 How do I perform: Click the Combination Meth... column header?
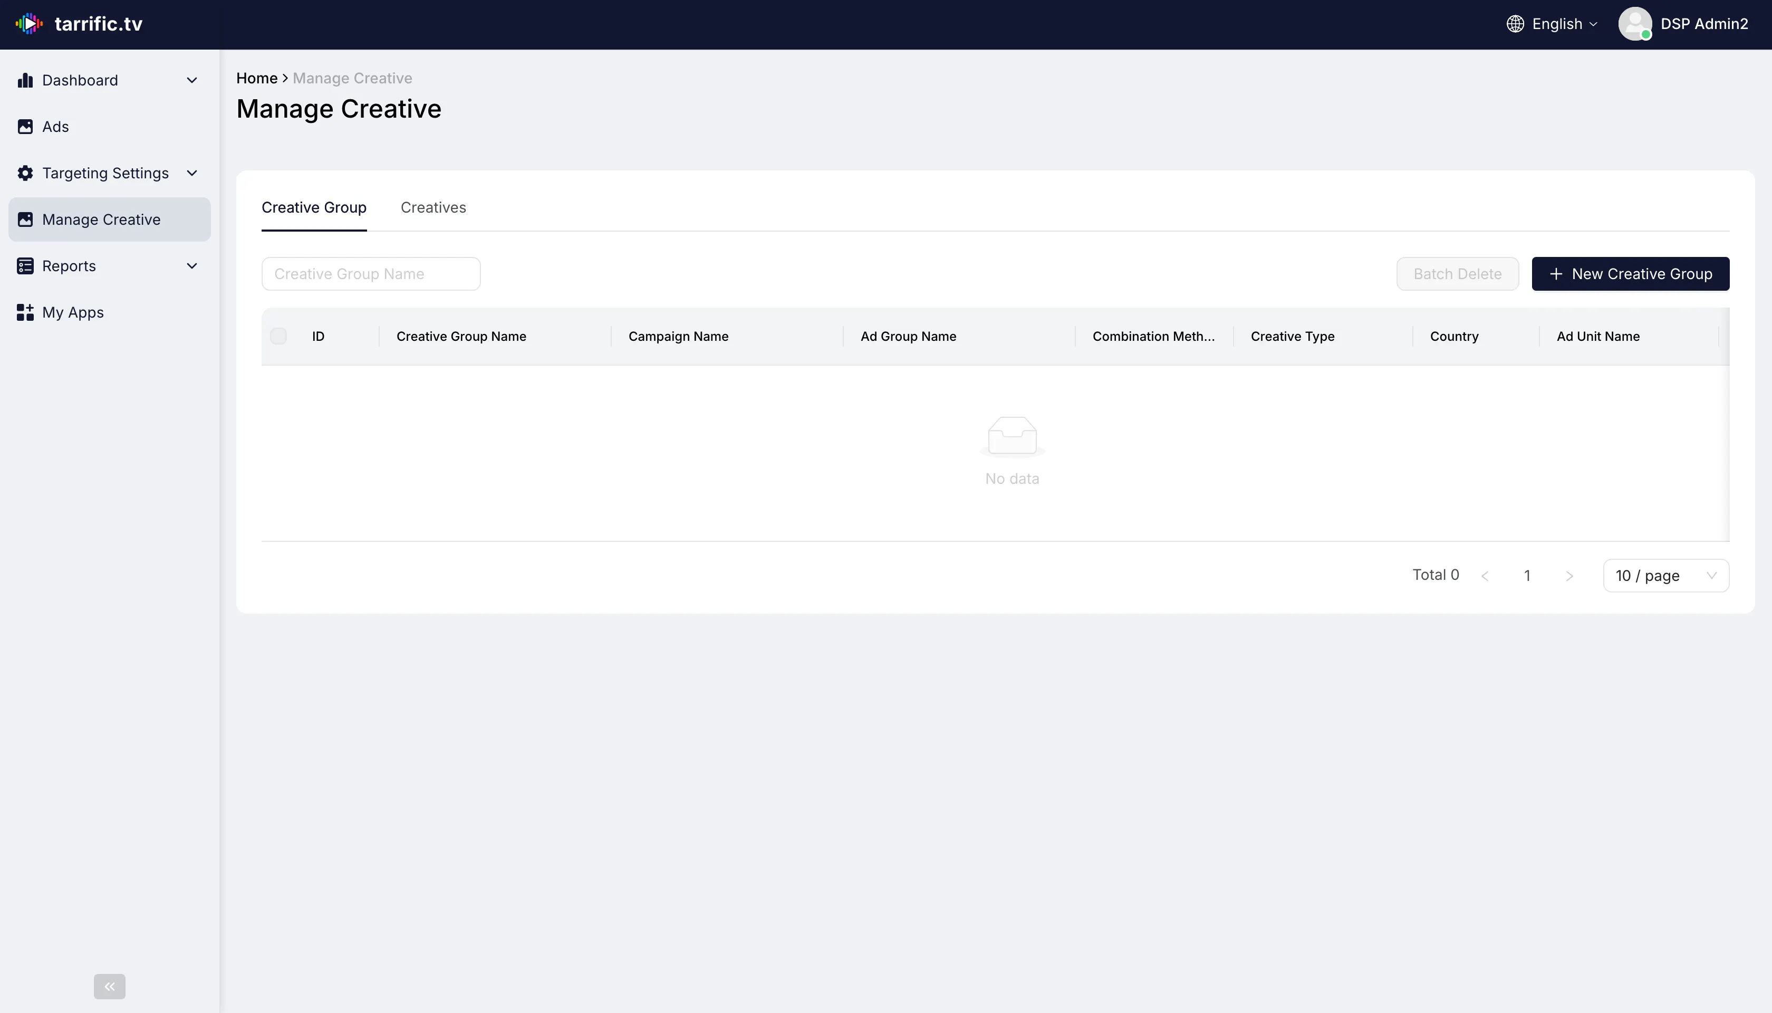coord(1154,337)
